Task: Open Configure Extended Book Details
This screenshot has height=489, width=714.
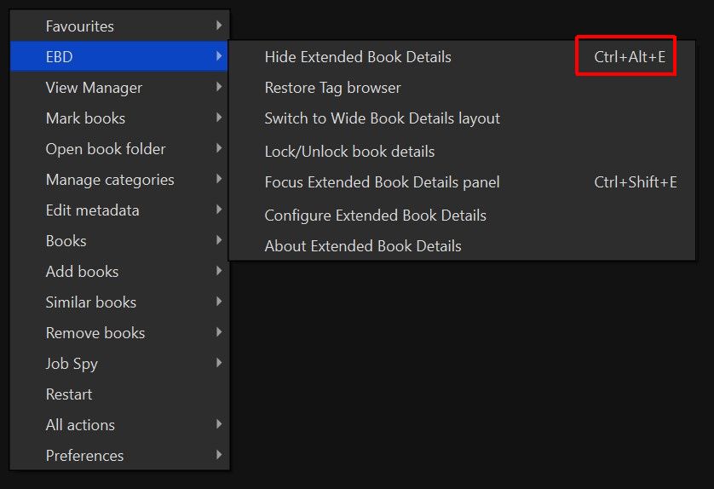Action: pos(375,216)
